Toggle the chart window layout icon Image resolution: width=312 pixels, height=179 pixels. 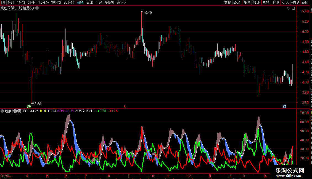294,8
